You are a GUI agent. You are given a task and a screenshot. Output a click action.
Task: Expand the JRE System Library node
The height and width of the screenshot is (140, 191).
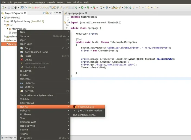pos(5,21)
